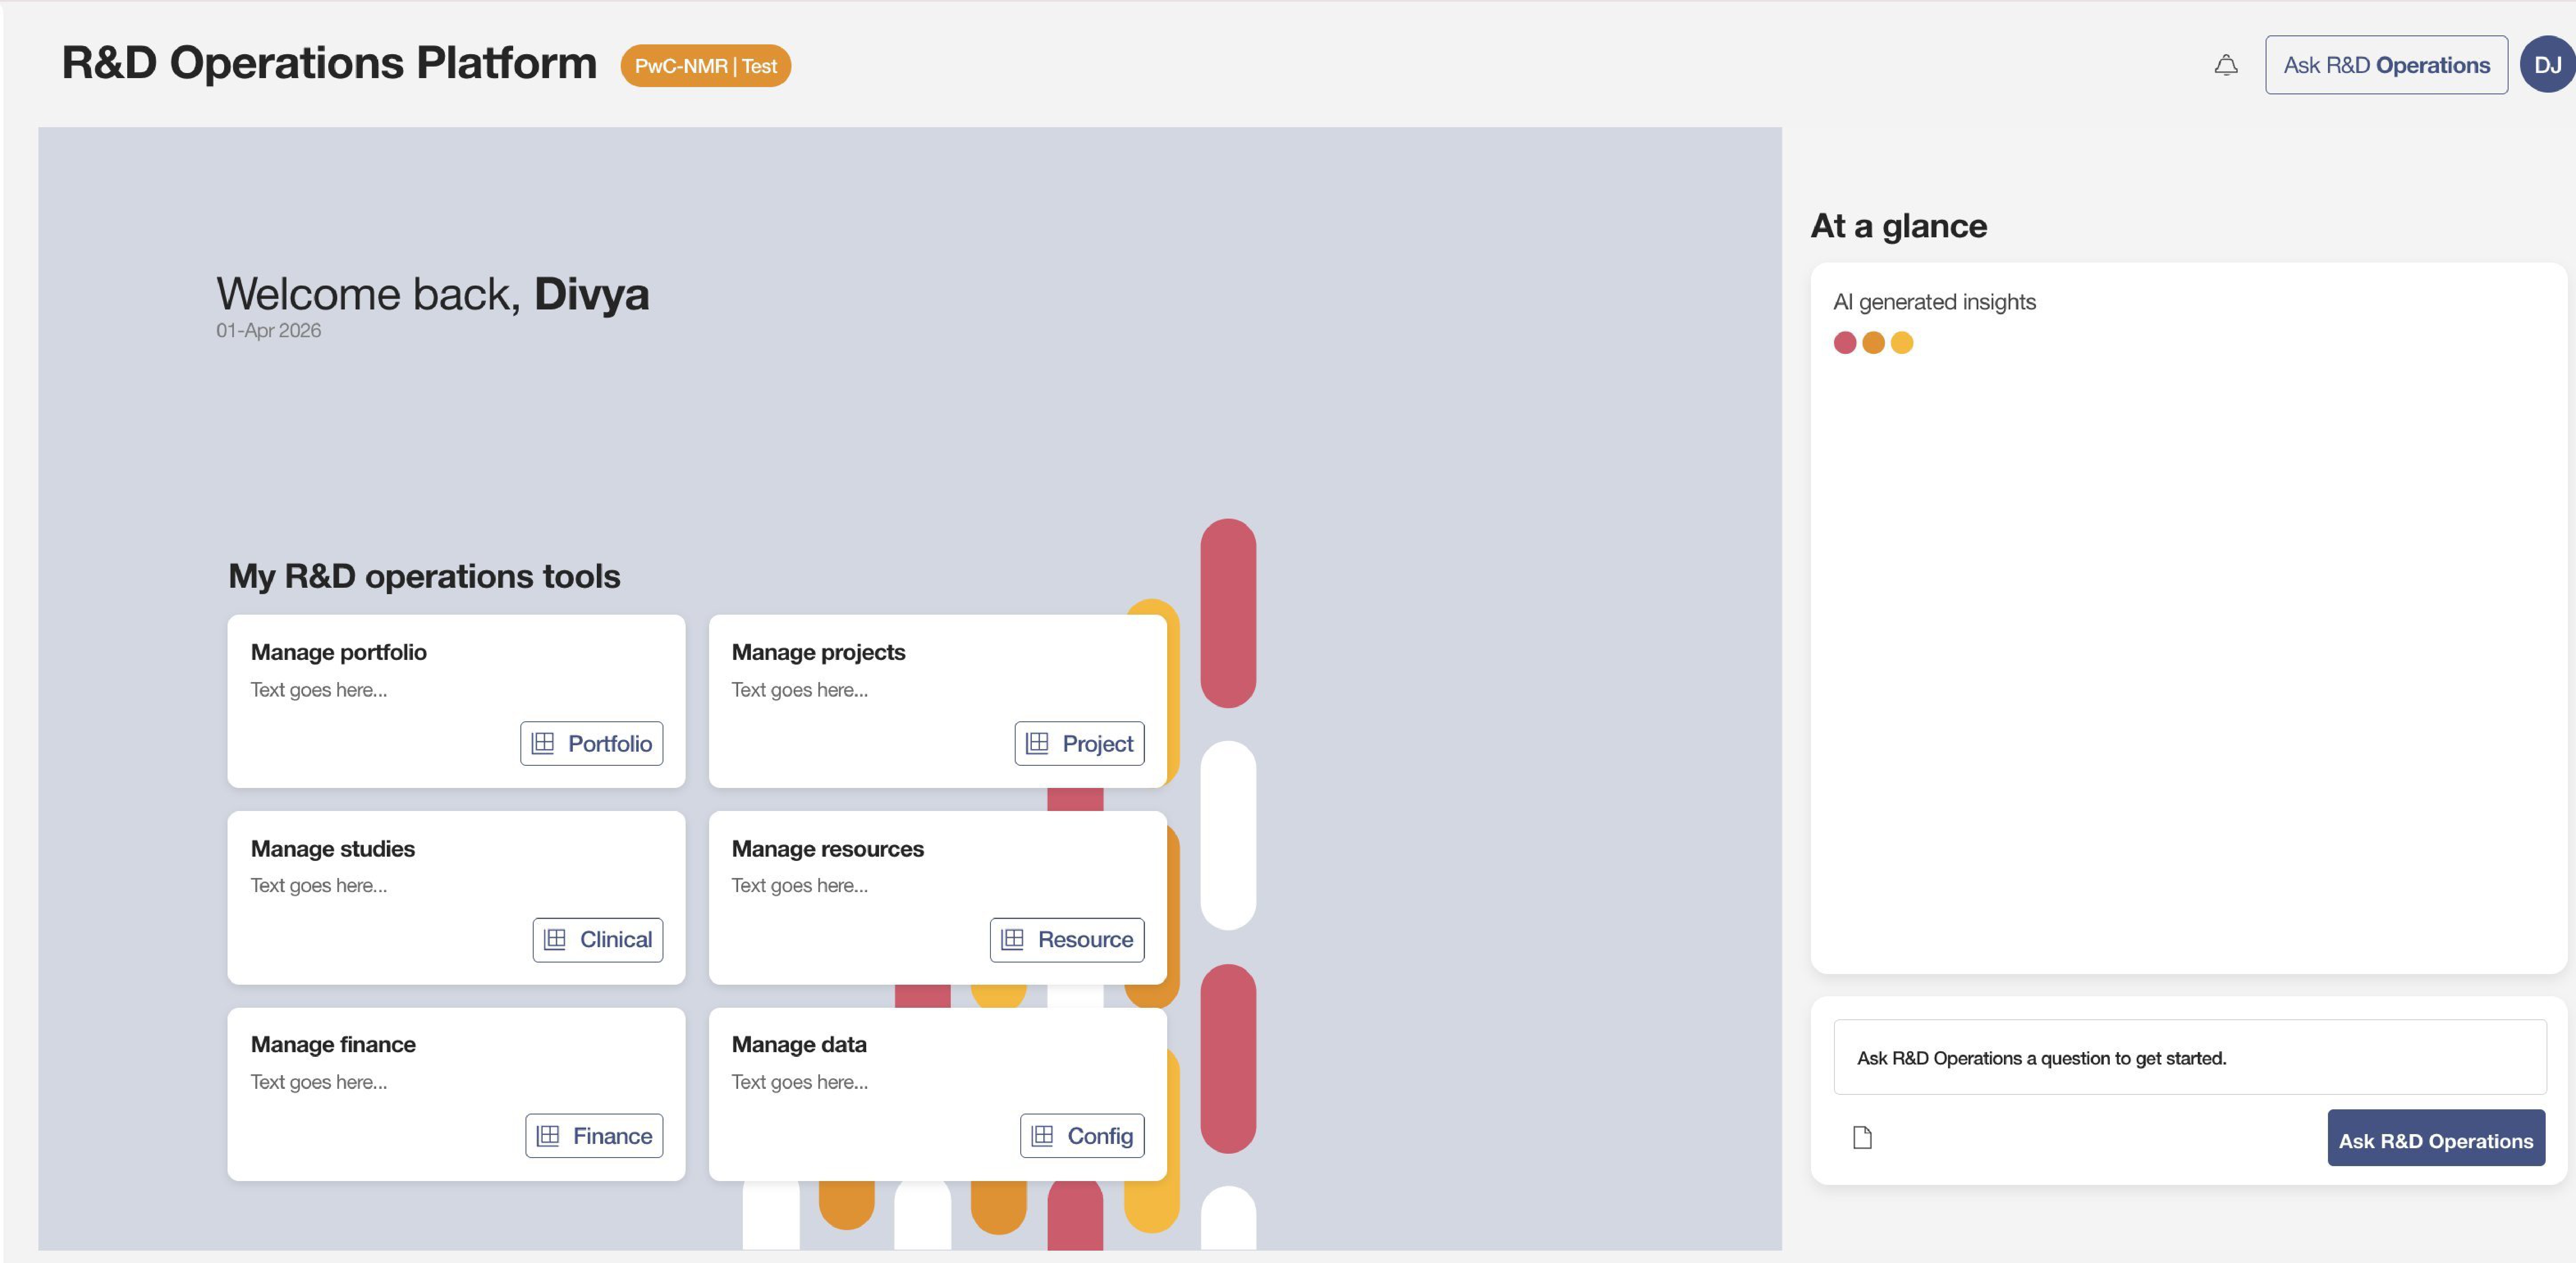Click the grid icon on Portfolio button
Screen dimensions: 2576x1263
(x=543, y=743)
